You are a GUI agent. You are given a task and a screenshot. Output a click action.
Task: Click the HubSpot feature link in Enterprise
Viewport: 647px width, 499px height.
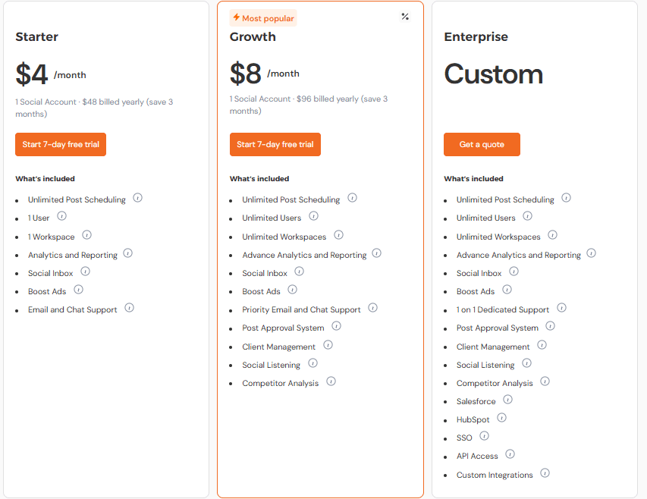[x=473, y=419]
